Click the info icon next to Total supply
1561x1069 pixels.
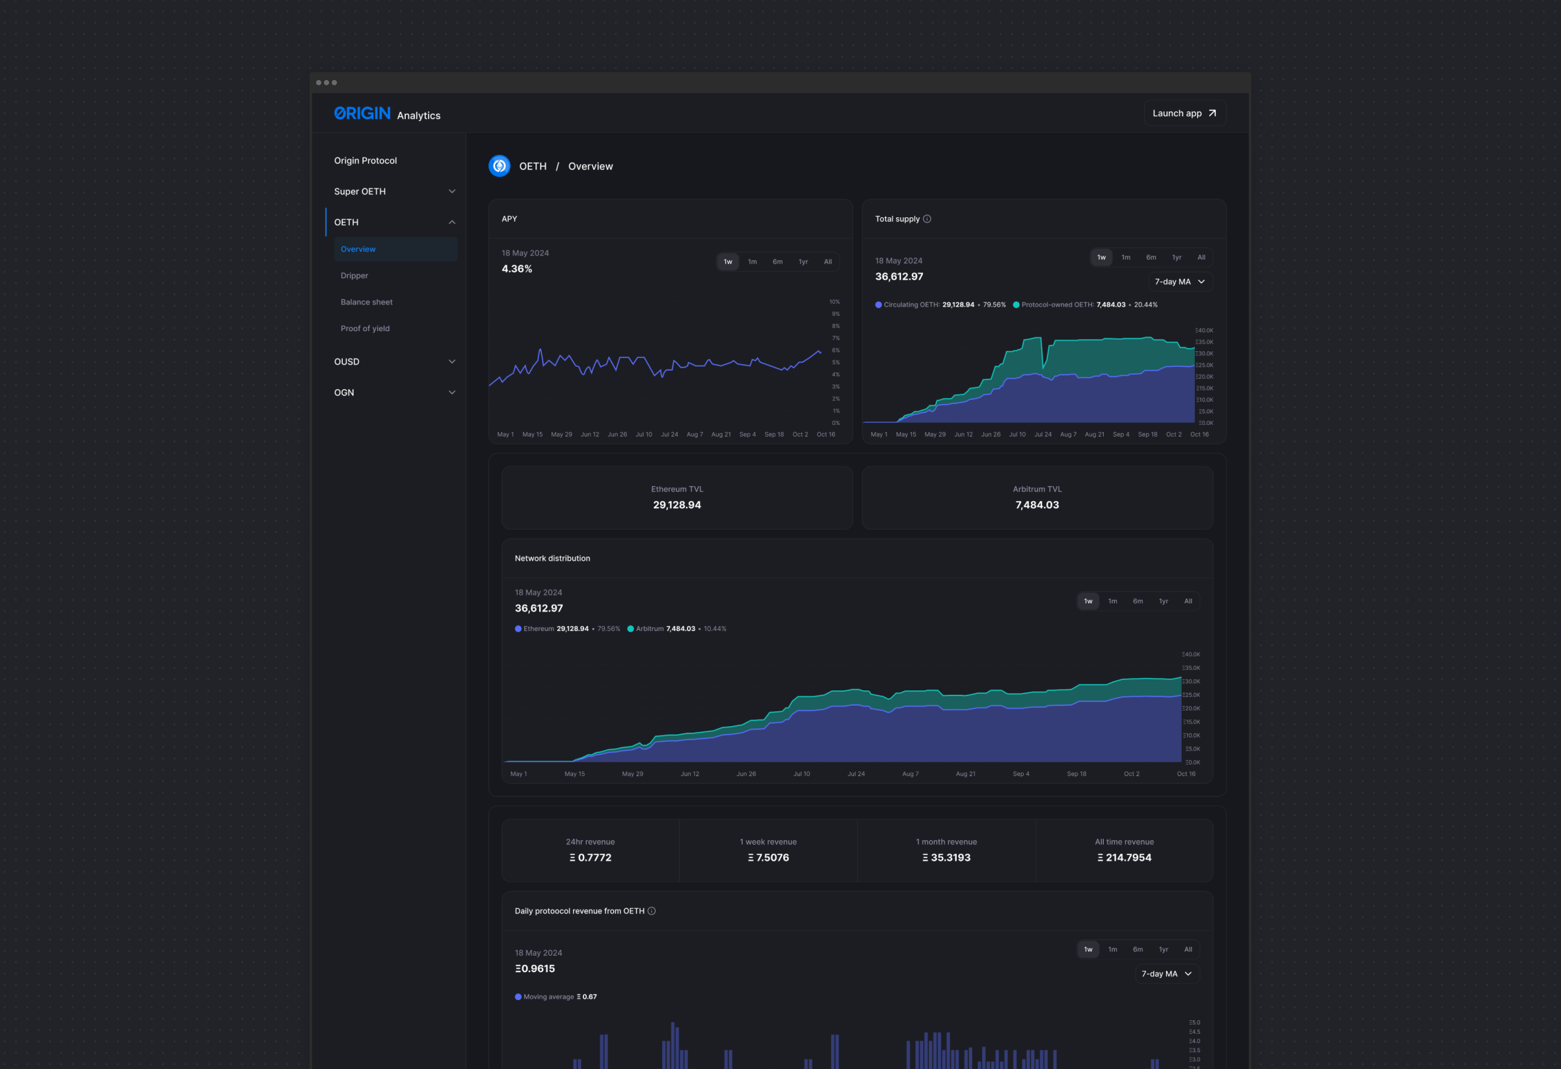click(x=927, y=219)
